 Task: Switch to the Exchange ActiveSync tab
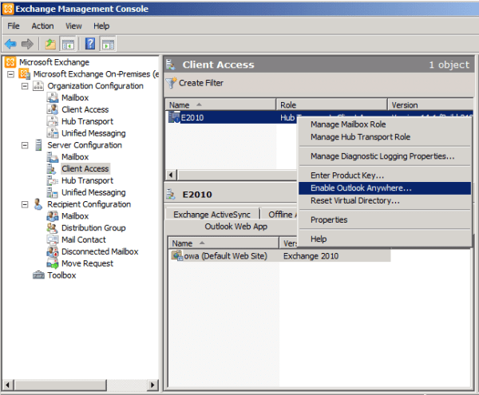(212, 215)
